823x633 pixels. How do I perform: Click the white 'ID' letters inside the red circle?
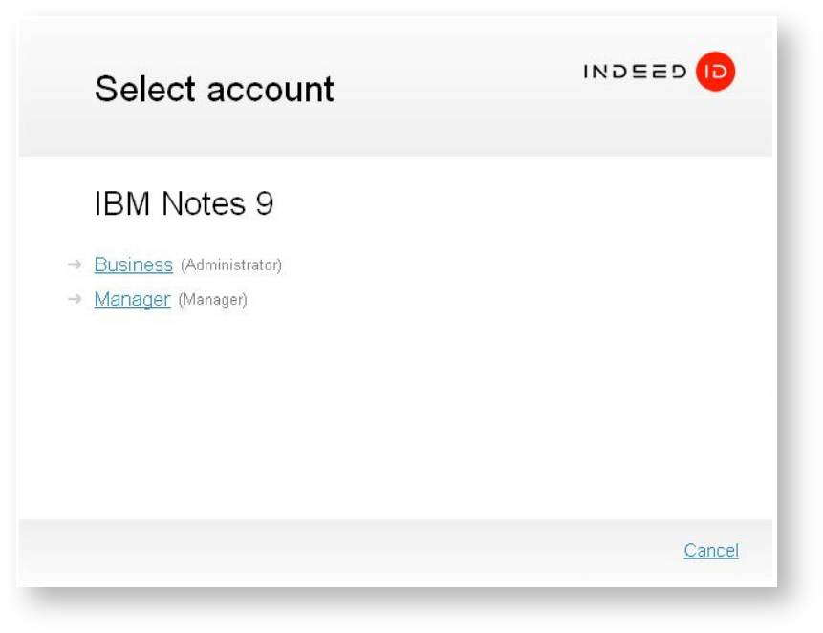coord(715,73)
